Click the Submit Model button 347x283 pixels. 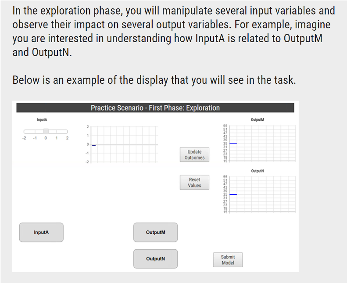[228, 260]
